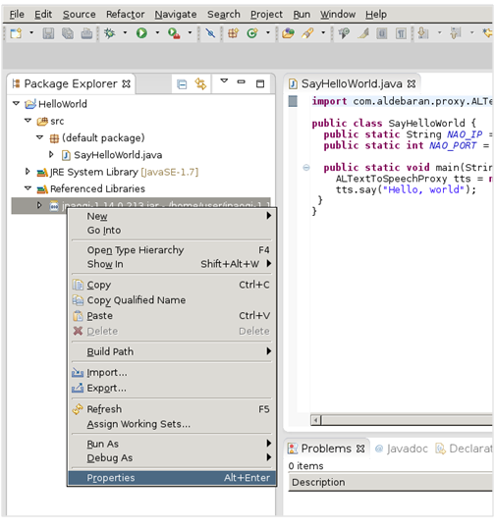The width and height of the screenshot is (496, 529).
Task: Click the Run External Tools icon
Action: coord(174,33)
